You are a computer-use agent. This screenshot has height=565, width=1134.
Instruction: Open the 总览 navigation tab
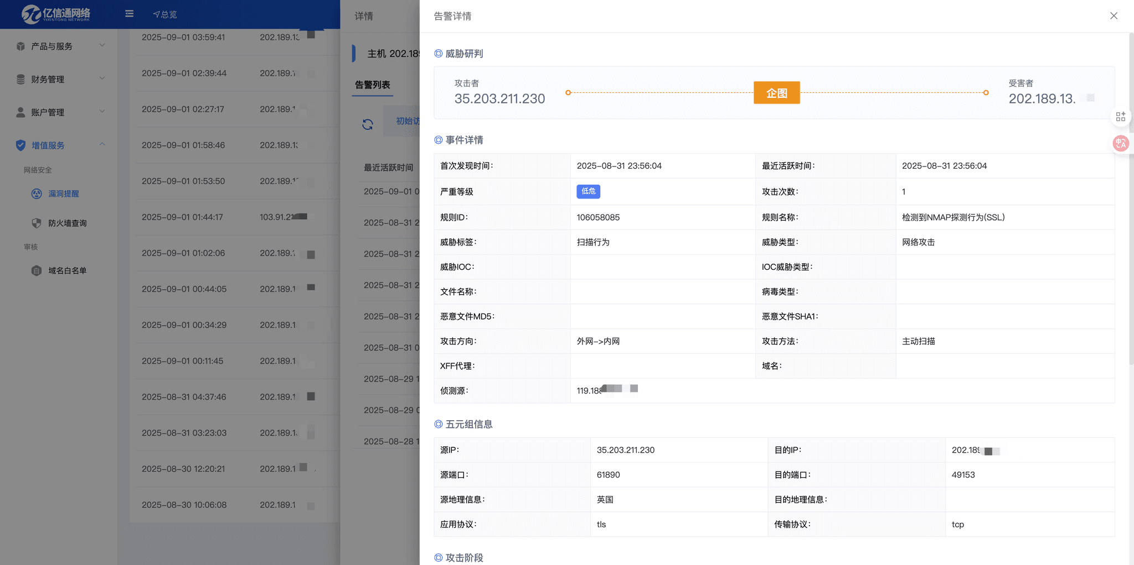coord(165,14)
